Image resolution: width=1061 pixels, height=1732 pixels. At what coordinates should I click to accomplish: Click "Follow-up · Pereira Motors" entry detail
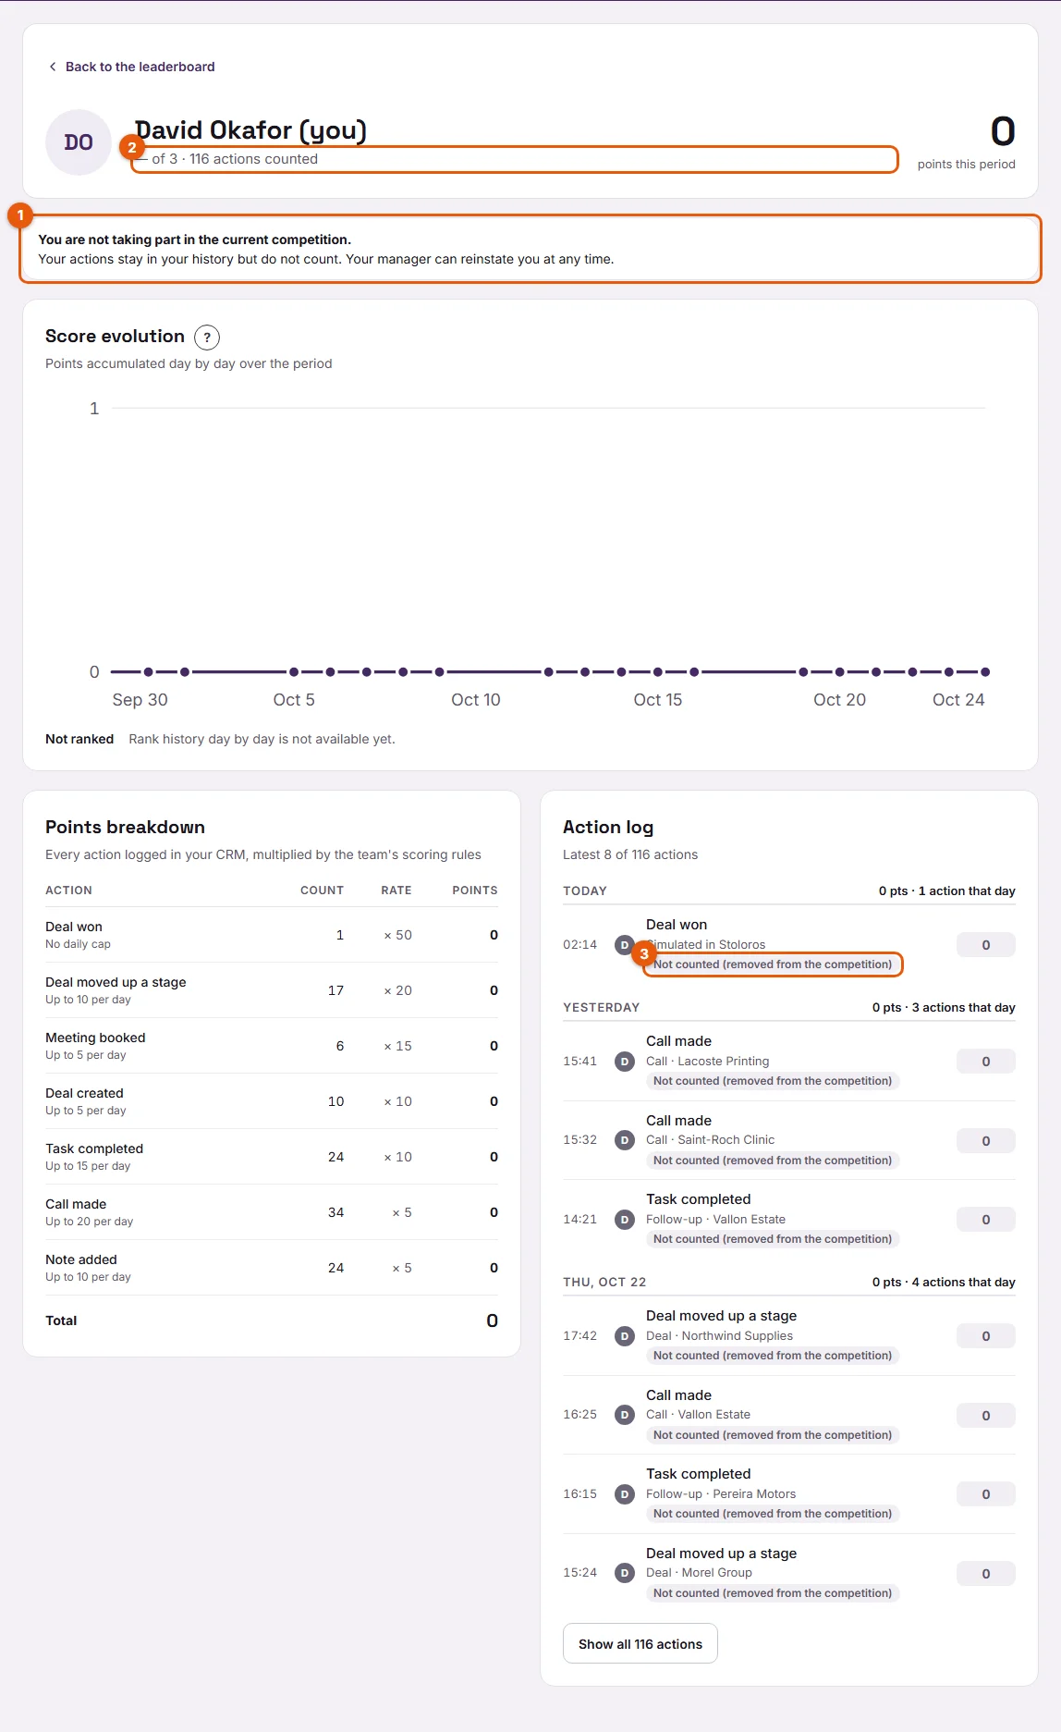tap(721, 1493)
